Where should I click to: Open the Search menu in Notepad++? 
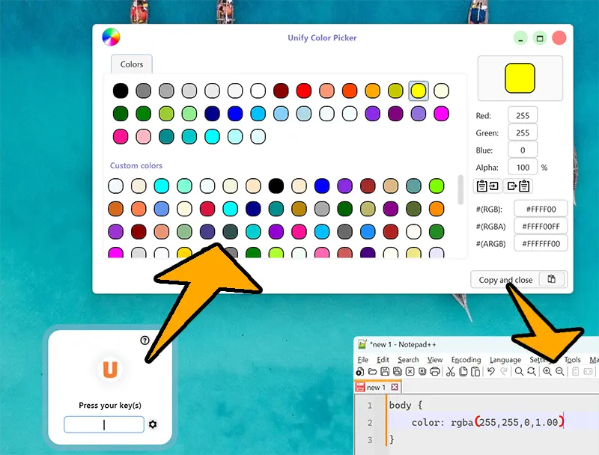tap(408, 359)
